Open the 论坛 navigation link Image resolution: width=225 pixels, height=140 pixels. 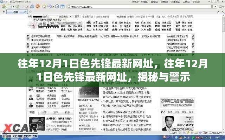point(157,23)
